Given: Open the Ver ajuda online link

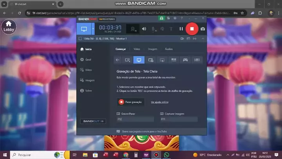Looking at the screenshot, I should pyautogui.click(x=159, y=102).
